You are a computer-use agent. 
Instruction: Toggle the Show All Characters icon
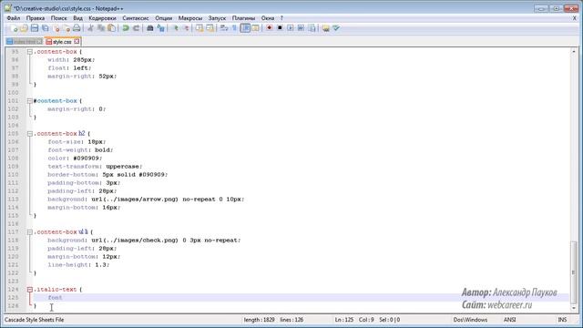coord(234,28)
